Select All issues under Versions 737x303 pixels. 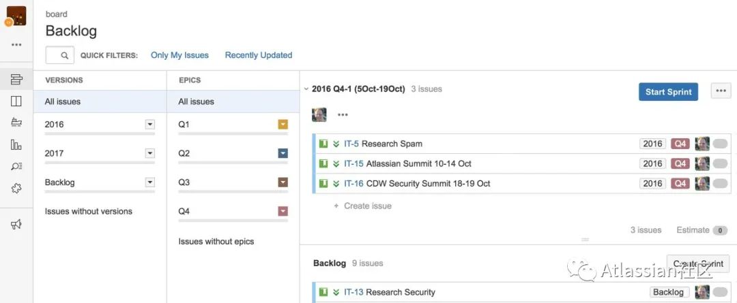click(x=100, y=101)
